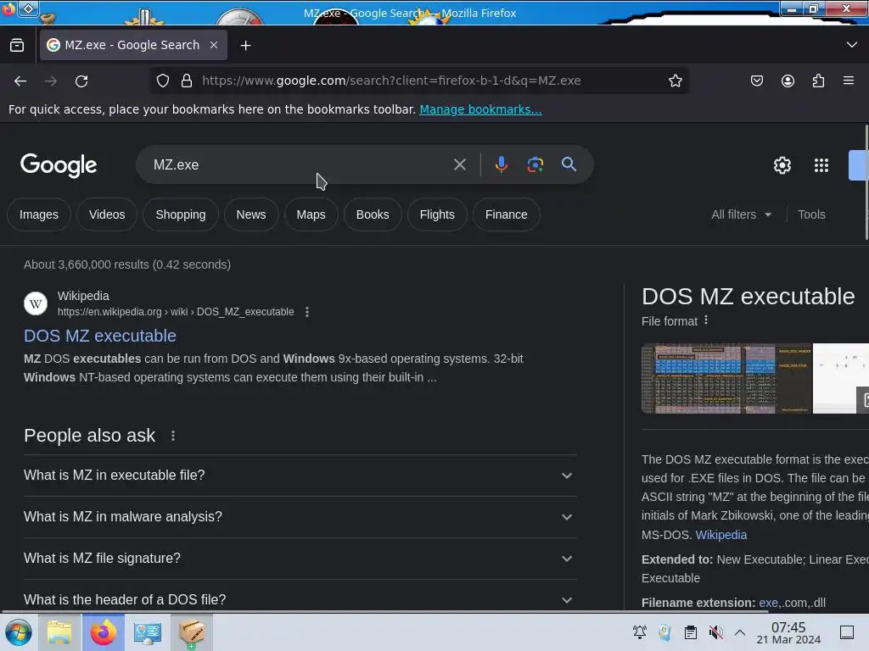
Task: Expand What is MZ file signature?
Action: [300, 559]
